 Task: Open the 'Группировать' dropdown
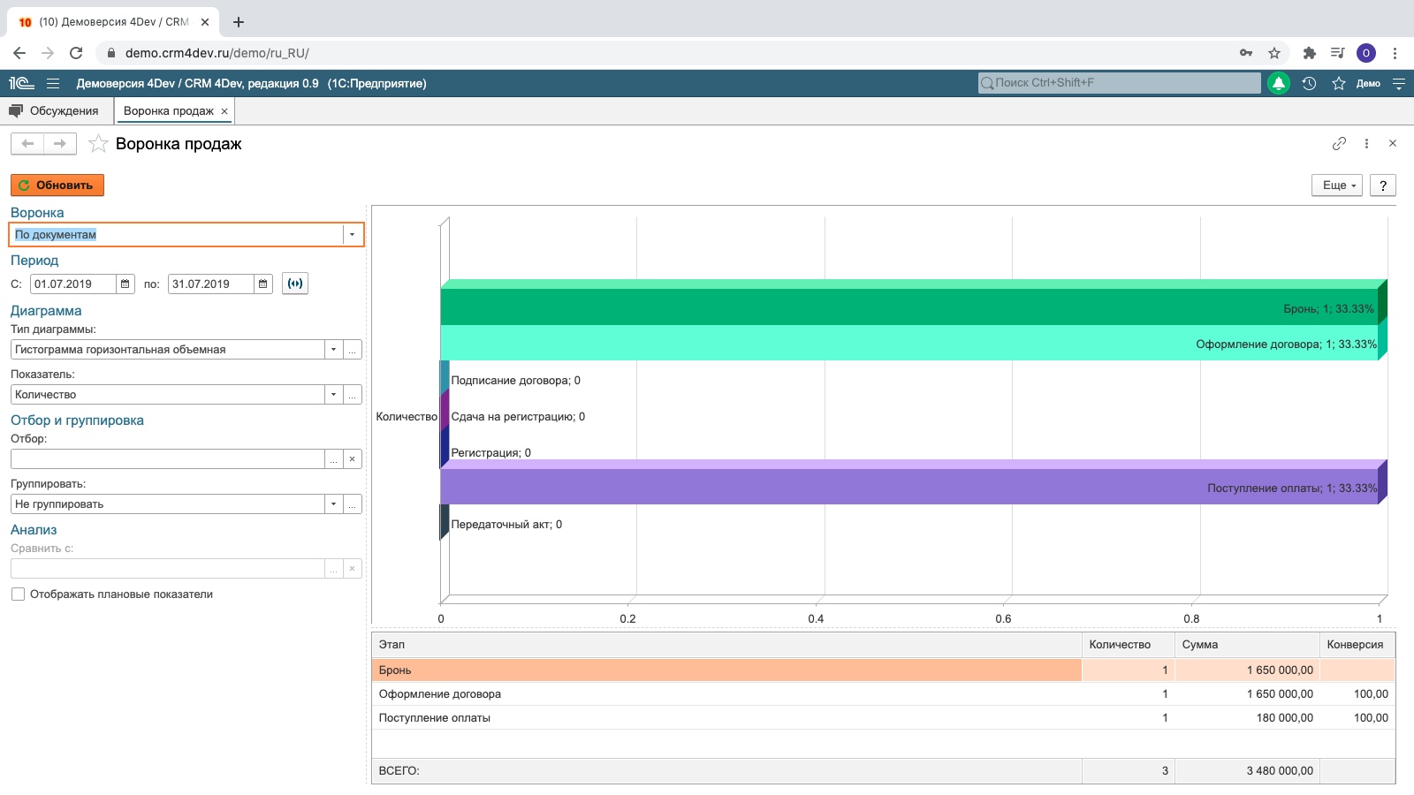coord(333,503)
